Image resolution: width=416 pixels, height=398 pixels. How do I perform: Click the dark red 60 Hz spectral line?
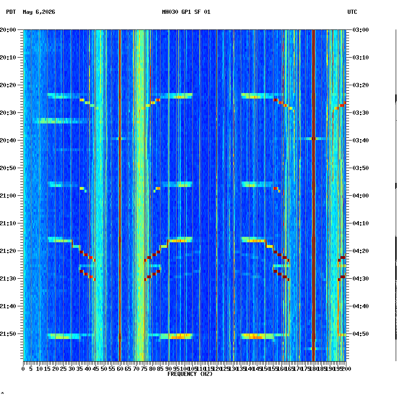[x=120, y=195]
